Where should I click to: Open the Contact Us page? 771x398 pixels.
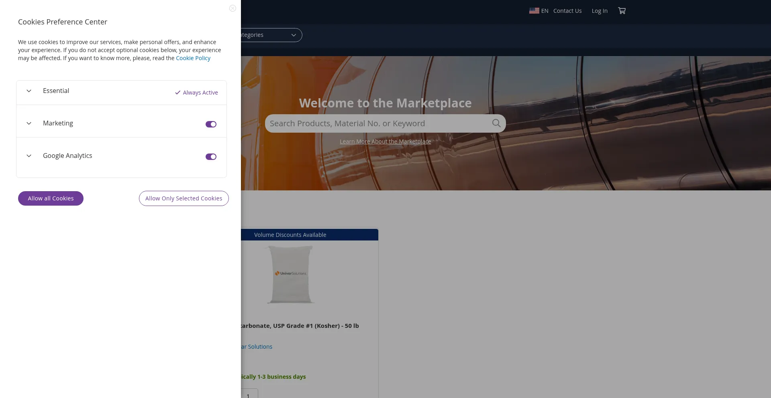click(567, 11)
